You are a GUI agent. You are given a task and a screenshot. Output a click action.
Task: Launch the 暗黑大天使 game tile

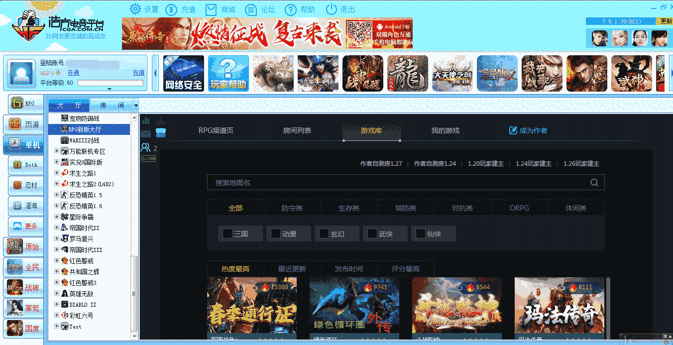318,73
